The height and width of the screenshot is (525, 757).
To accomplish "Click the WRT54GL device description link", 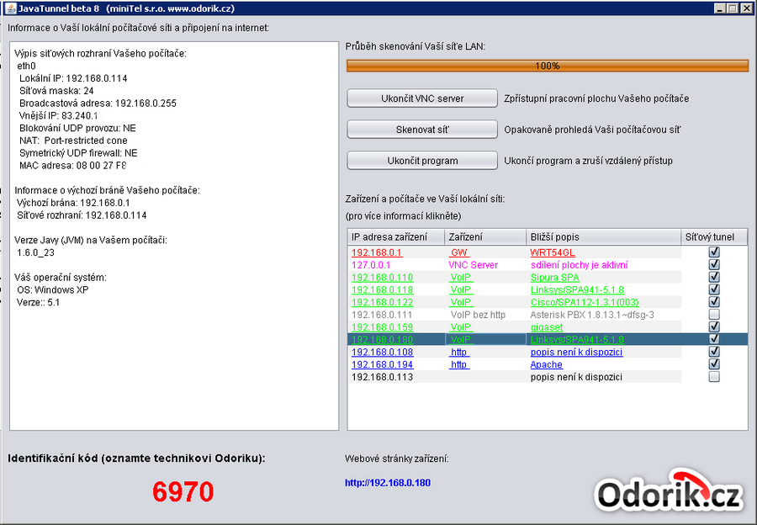I will pos(553,252).
